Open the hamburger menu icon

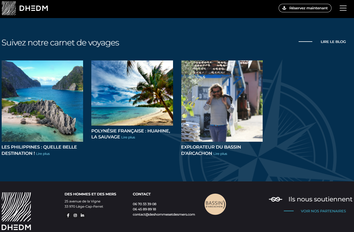(343, 8)
